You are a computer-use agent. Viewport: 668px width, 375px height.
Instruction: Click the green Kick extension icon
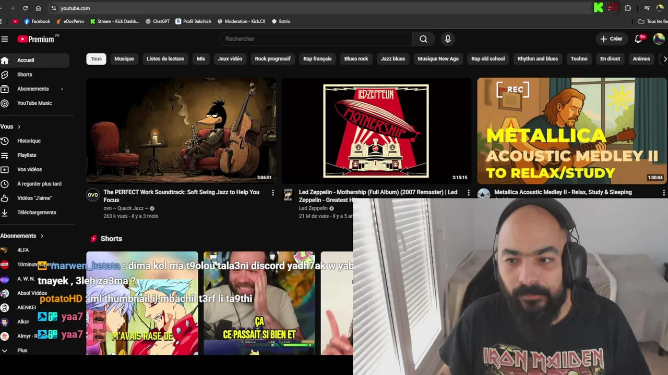coord(599,8)
